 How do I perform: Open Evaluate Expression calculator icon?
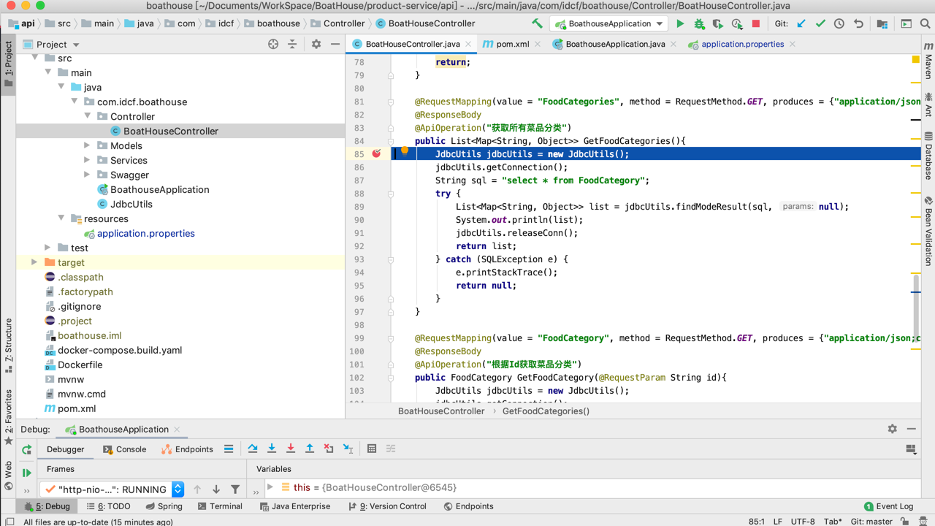point(372,449)
